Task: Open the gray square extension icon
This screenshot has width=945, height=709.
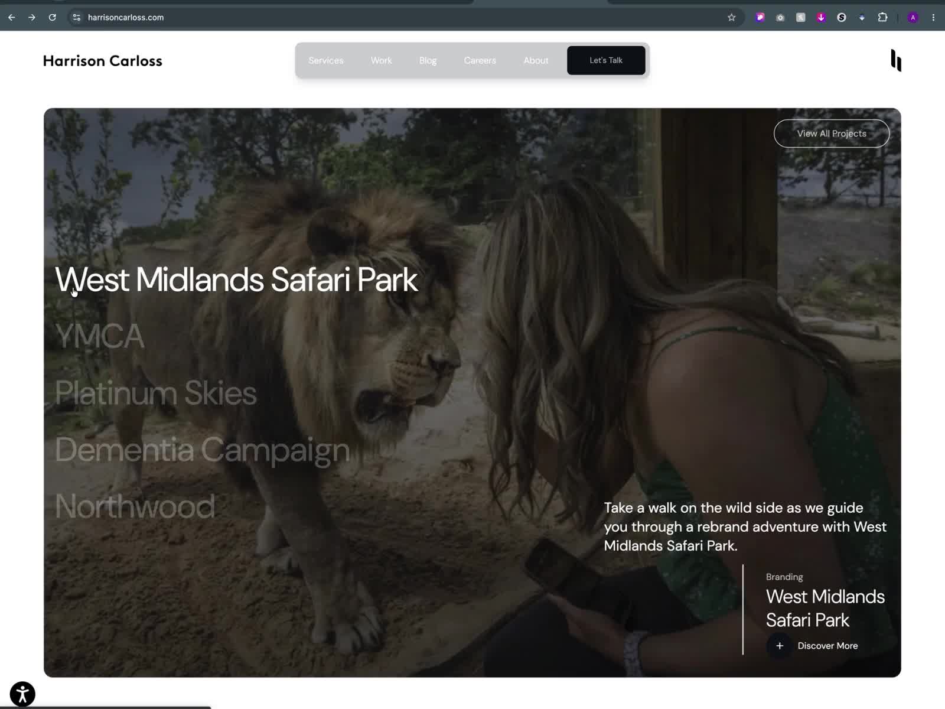Action: coord(801,18)
